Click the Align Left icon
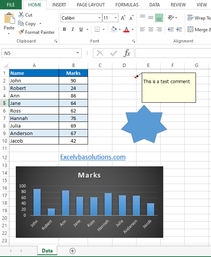 point(143,29)
